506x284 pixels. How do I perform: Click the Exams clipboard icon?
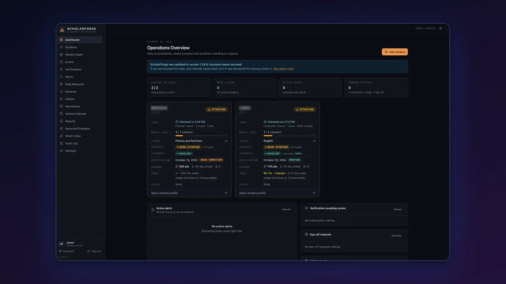(x=61, y=62)
